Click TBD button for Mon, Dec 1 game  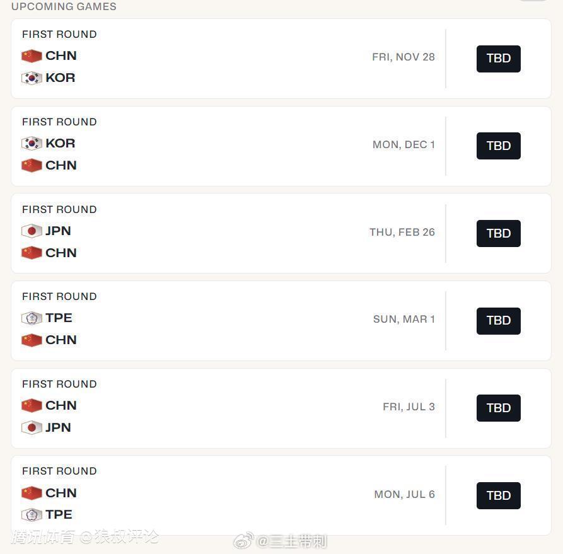pyautogui.click(x=498, y=146)
